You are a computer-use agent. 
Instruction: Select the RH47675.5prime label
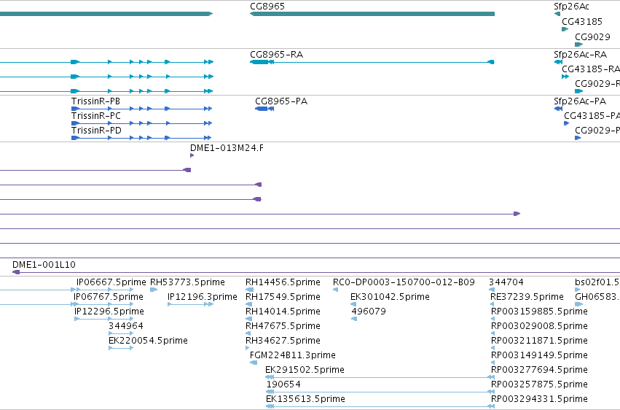point(283,326)
